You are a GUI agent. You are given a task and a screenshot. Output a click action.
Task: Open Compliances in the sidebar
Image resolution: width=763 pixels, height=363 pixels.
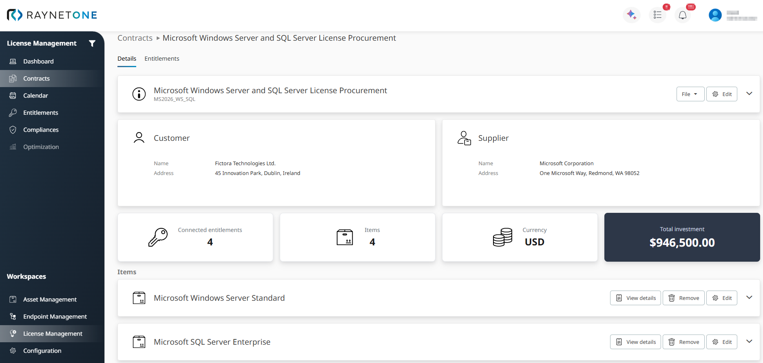coord(52,130)
